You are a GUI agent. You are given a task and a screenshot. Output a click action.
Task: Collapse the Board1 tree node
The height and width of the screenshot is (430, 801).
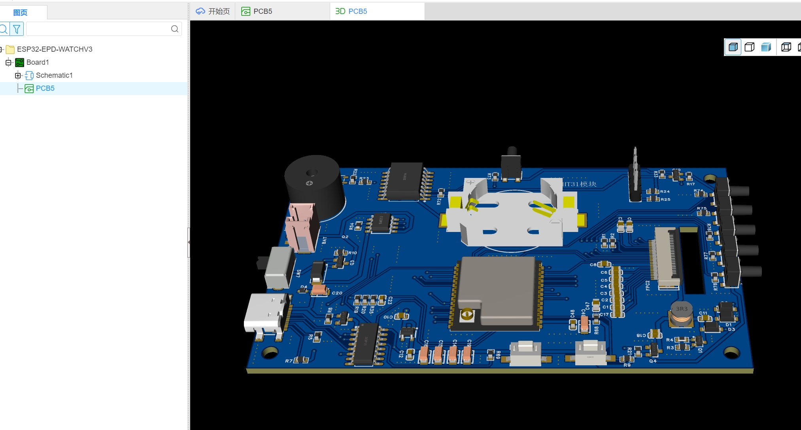point(8,62)
